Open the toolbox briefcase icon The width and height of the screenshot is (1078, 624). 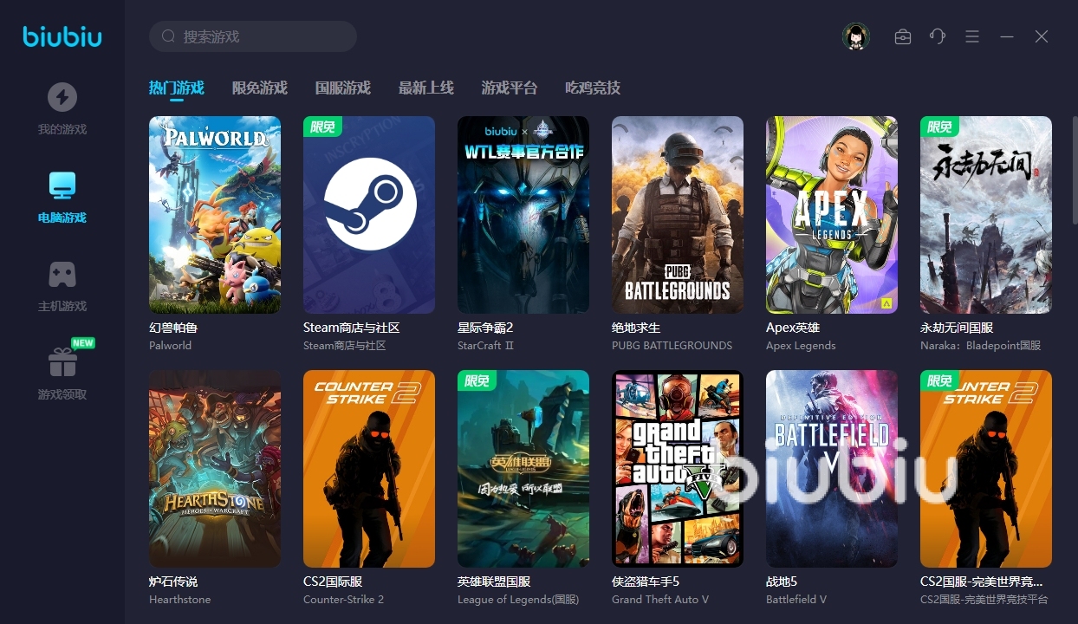903,36
